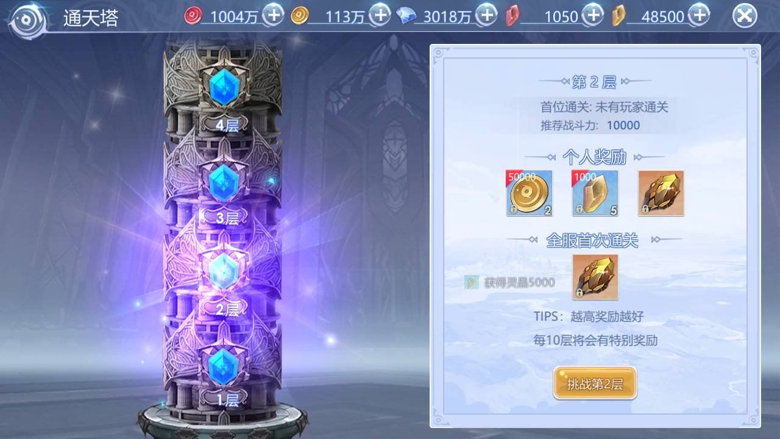780x439 pixels.
Task: View the golden pinecone reward under 个人奖励
Action: pos(661,193)
